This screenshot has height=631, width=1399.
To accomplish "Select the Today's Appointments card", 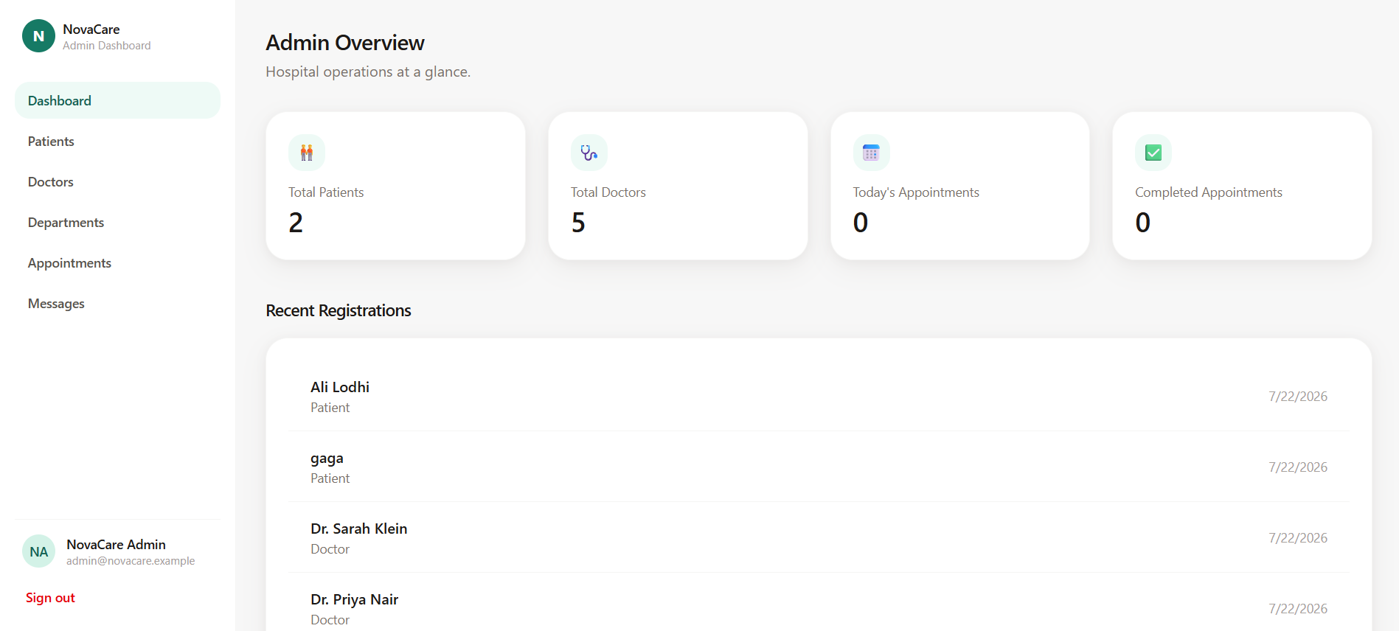I will (959, 186).
